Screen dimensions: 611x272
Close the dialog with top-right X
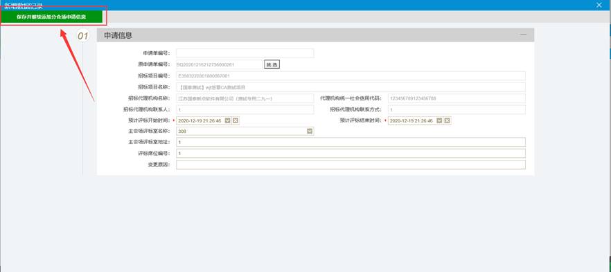(x=599, y=5)
